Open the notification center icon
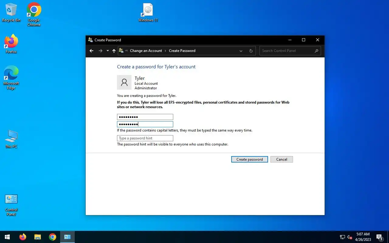This screenshot has width=389, height=243. click(379, 237)
